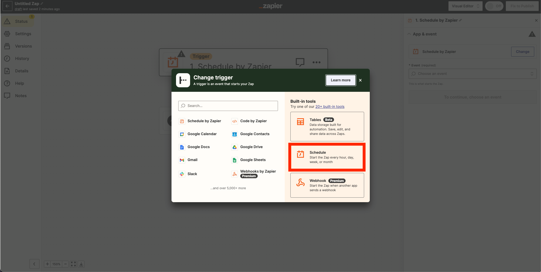The width and height of the screenshot is (541, 272).
Task: Select Slack app
Action: click(x=188, y=174)
